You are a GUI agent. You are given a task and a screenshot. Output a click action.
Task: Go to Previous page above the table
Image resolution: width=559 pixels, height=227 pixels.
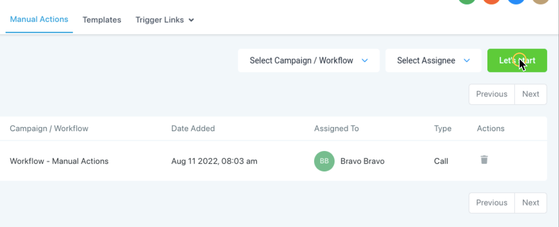point(491,94)
